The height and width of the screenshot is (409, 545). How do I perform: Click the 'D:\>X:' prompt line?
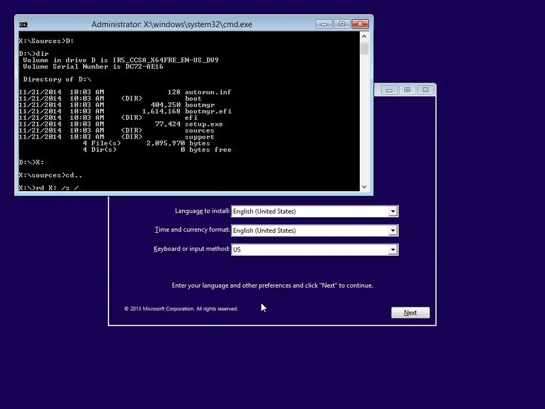[31, 162]
